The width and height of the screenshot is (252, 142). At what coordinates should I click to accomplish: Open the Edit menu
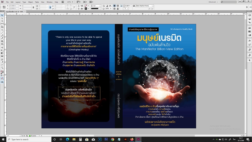[12, 2]
